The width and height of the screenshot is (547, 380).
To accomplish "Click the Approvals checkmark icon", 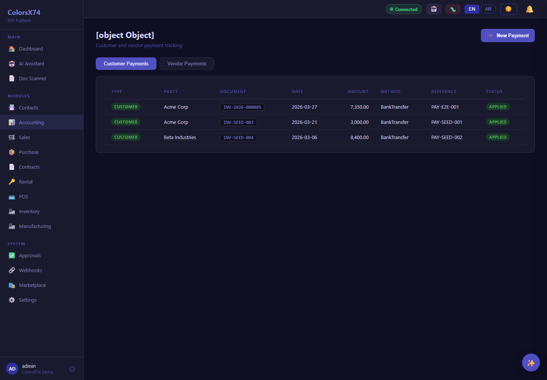I will (12, 255).
